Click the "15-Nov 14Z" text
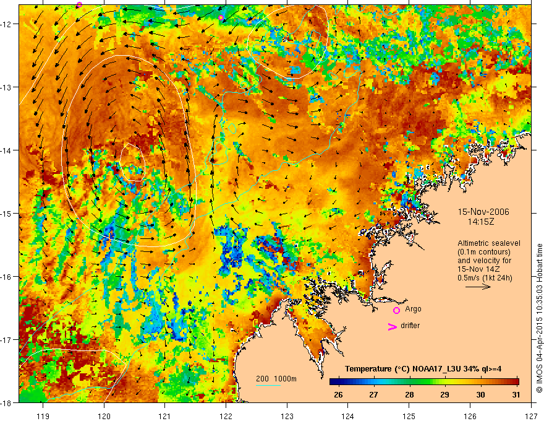The image size is (544, 421). (477, 269)
